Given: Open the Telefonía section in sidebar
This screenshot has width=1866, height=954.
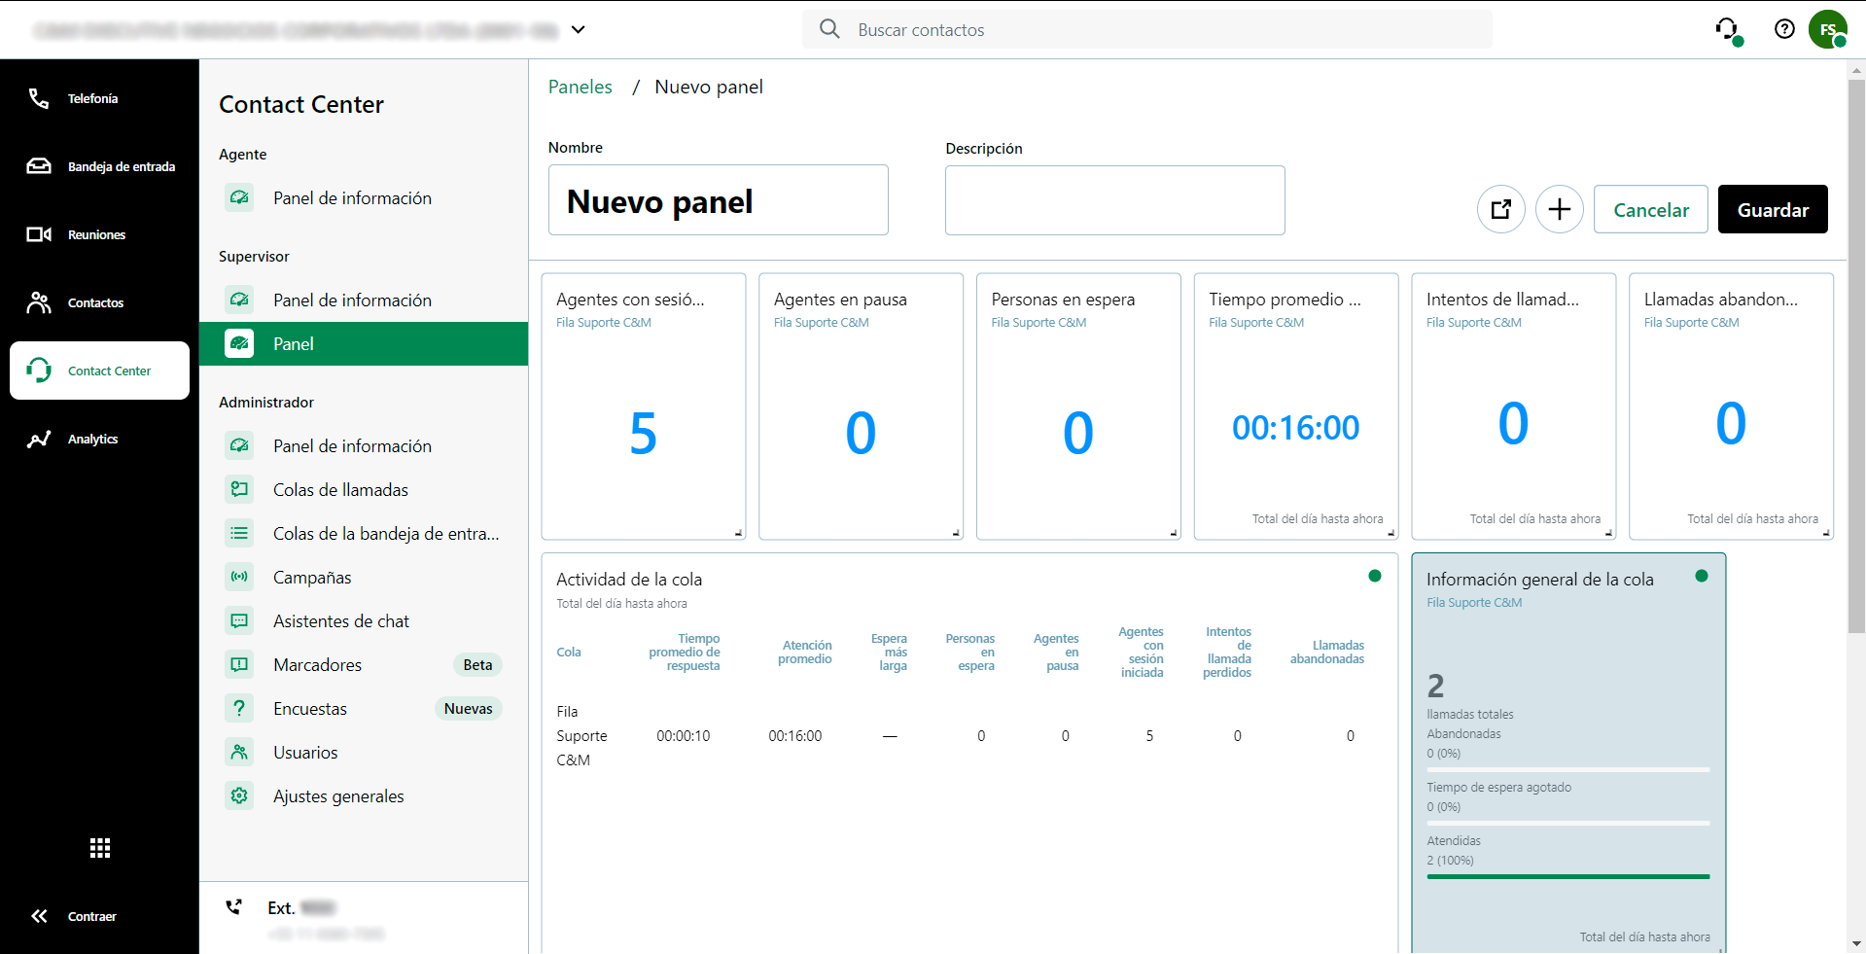Looking at the screenshot, I should click(x=93, y=98).
